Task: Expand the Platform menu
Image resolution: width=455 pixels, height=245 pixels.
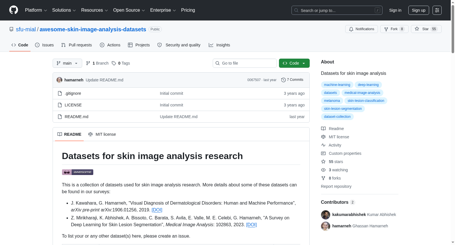Action: click(x=36, y=10)
